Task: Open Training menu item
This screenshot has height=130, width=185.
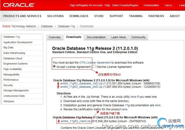Action: (x=136, y=16)
